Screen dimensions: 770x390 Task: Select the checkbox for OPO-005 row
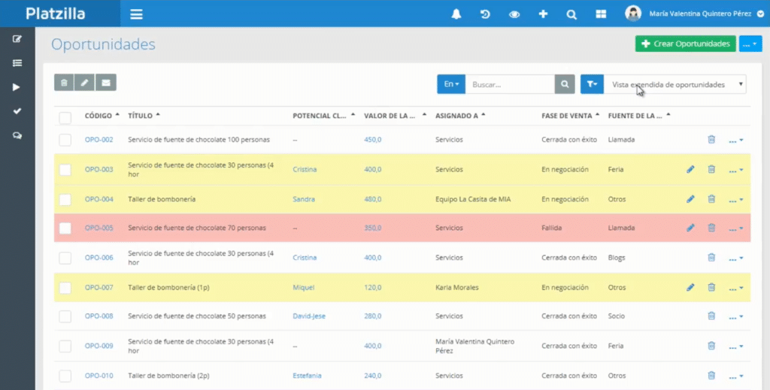[65, 228]
